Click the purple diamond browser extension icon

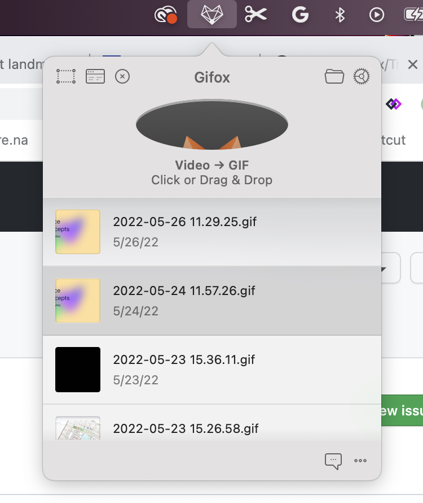[x=394, y=104]
